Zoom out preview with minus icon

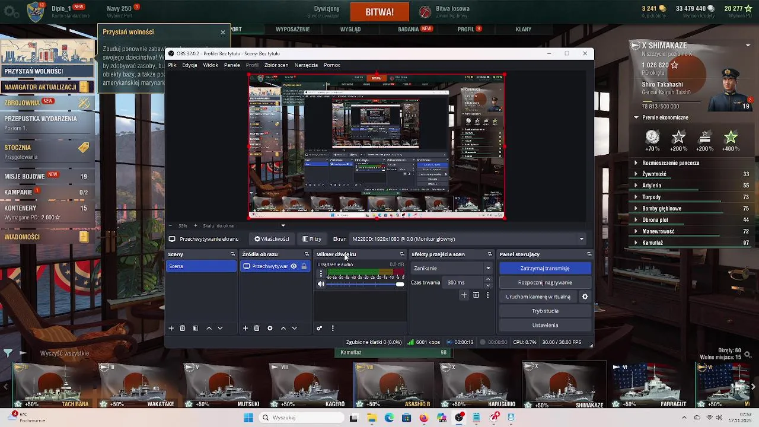click(x=170, y=225)
